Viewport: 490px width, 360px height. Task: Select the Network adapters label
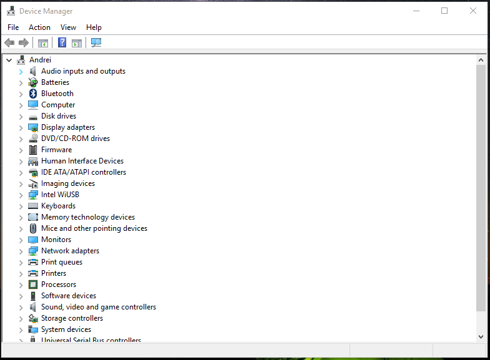coord(71,251)
